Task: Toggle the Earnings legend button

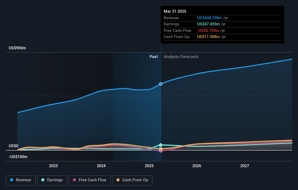Action: [x=52, y=180]
